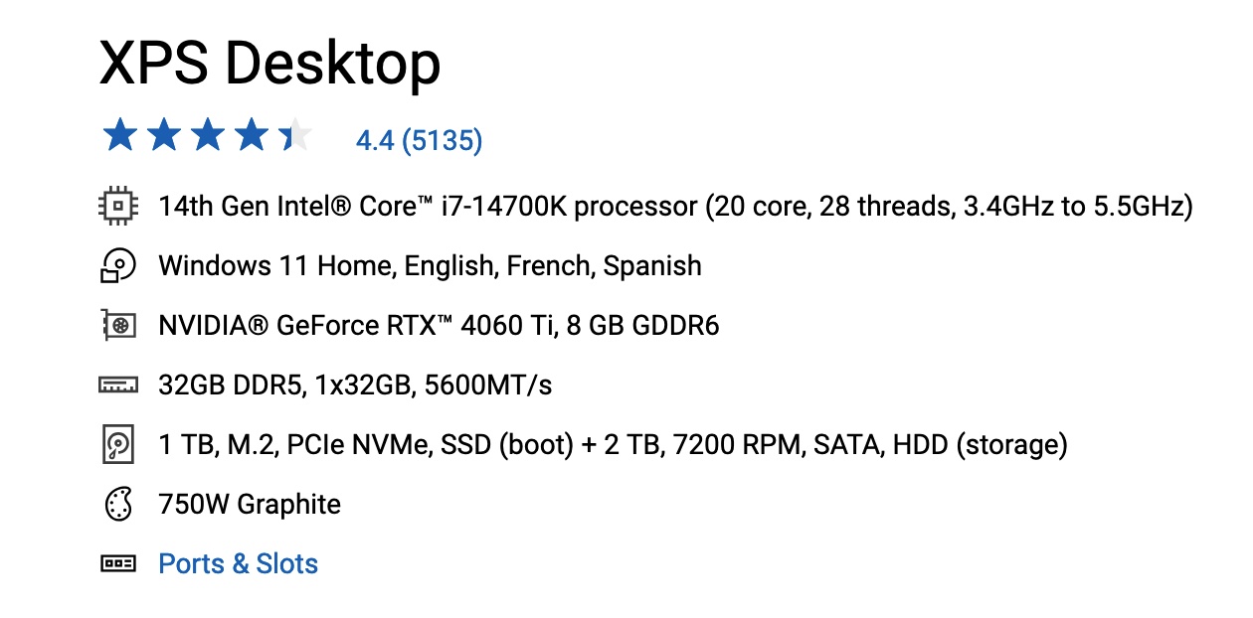Click the third rating star

[208, 136]
